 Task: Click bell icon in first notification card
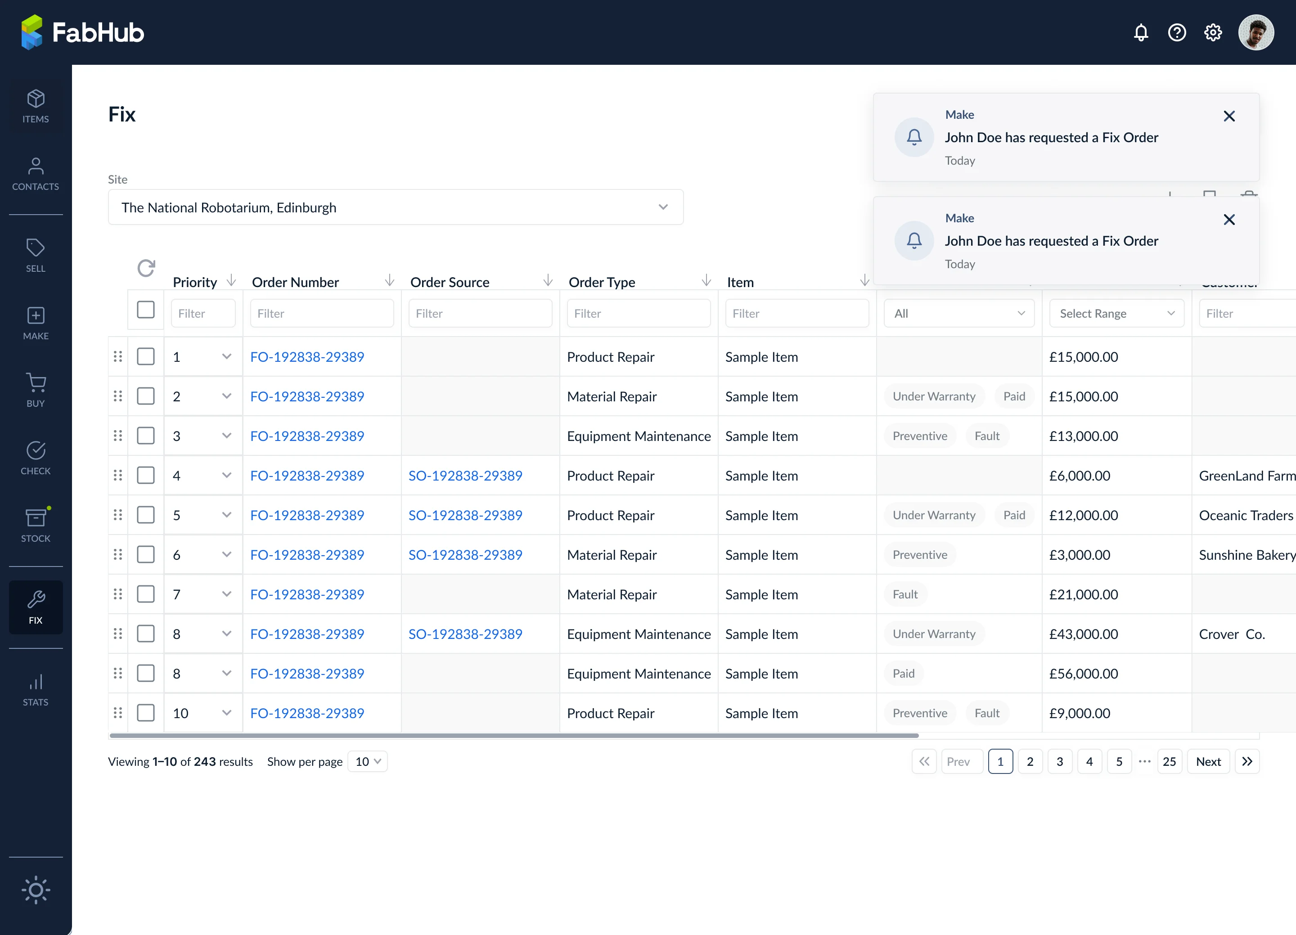[x=914, y=137]
